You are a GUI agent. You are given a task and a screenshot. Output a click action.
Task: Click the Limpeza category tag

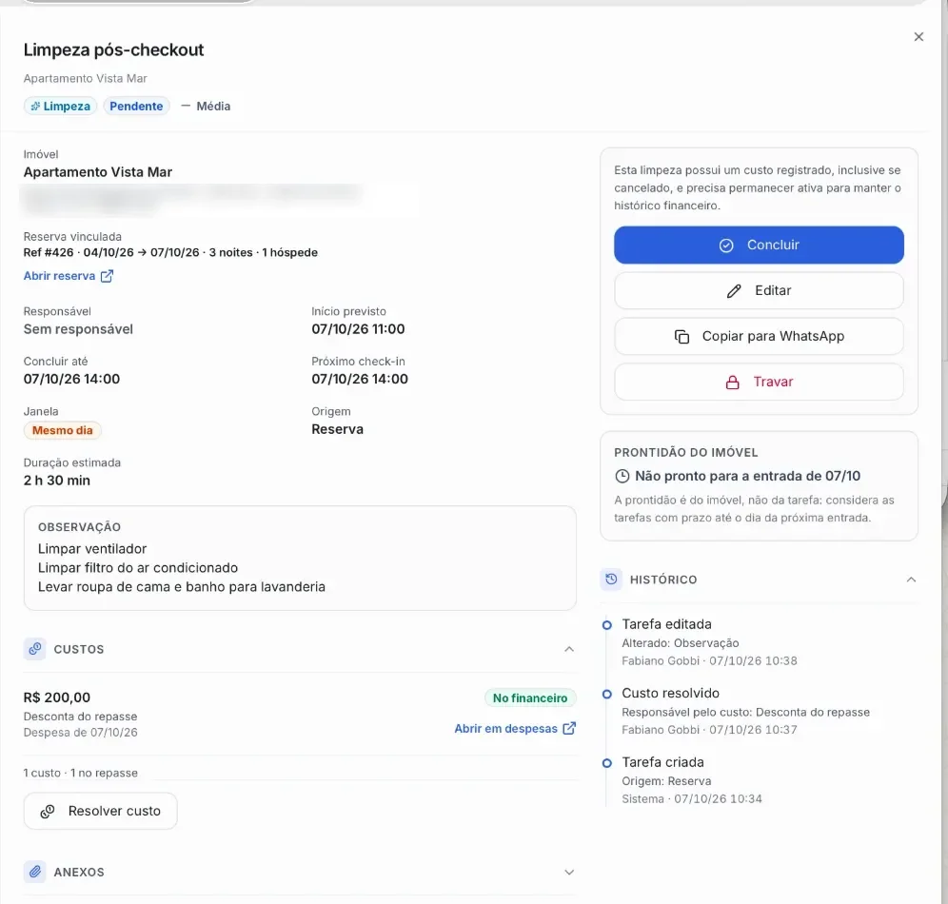pos(61,107)
